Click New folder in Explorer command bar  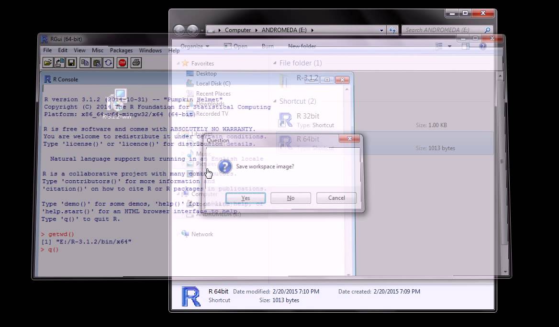302,46
